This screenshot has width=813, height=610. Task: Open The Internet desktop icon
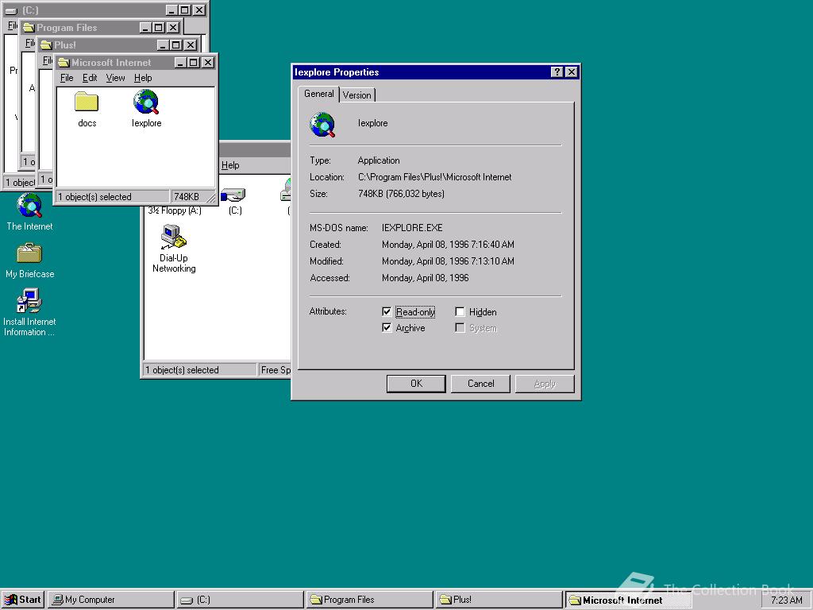click(29, 206)
